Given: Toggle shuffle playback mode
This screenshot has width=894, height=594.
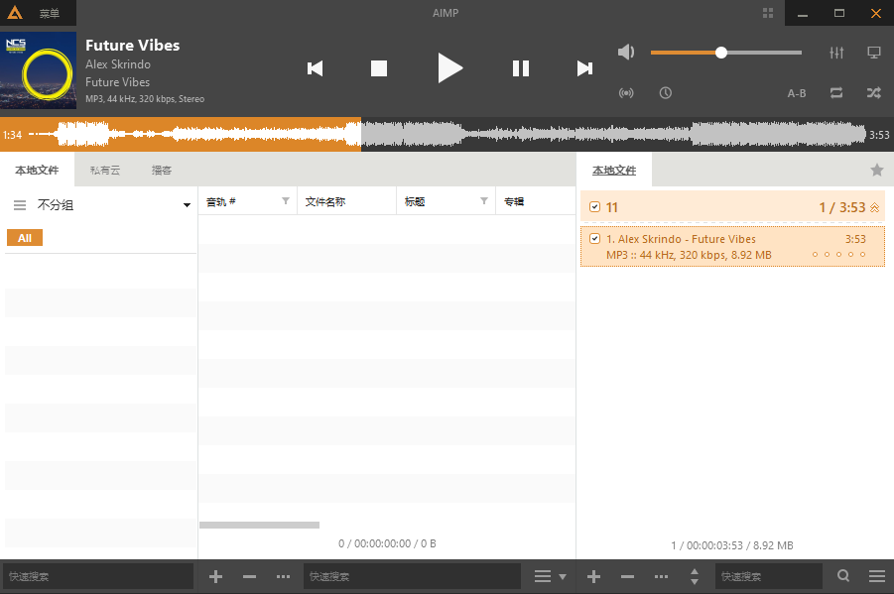Looking at the screenshot, I should pyautogui.click(x=873, y=93).
